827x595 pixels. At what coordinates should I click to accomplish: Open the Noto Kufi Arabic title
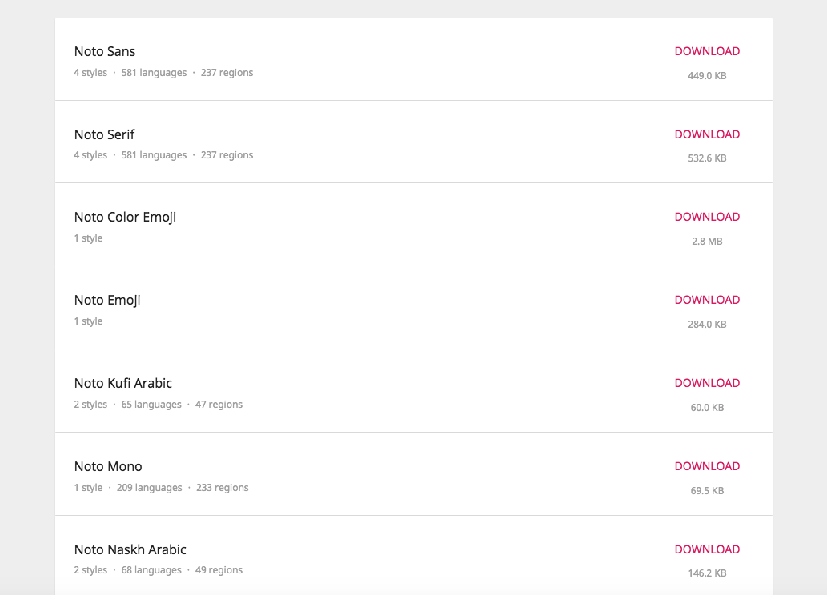[x=123, y=383]
